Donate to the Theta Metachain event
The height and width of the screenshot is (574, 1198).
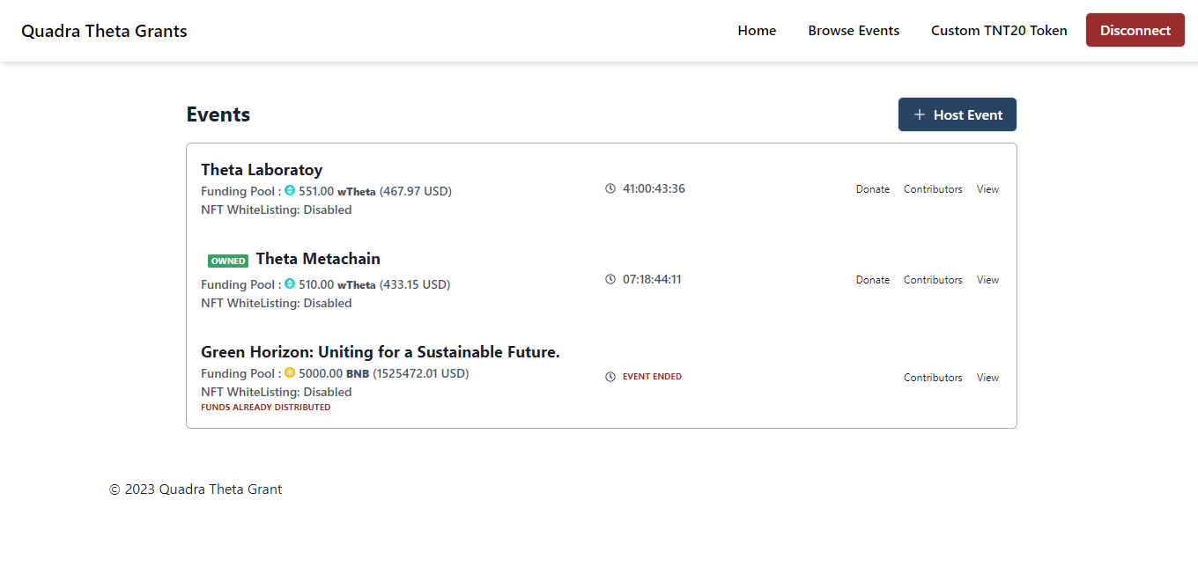pyautogui.click(x=872, y=280)
